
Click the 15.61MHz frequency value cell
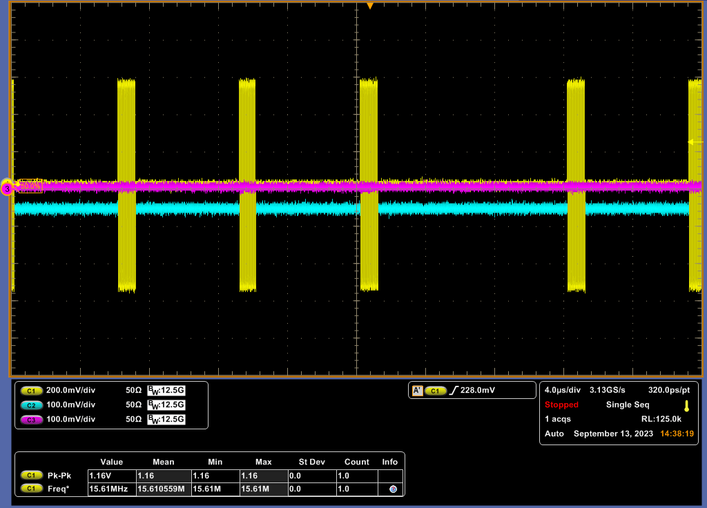[x=113, y=489]
